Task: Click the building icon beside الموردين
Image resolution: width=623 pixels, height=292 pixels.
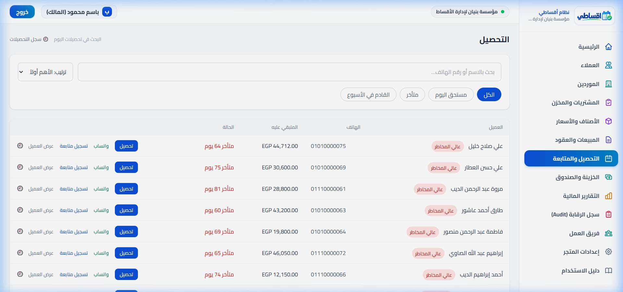Action: click(x=608, y=84)
